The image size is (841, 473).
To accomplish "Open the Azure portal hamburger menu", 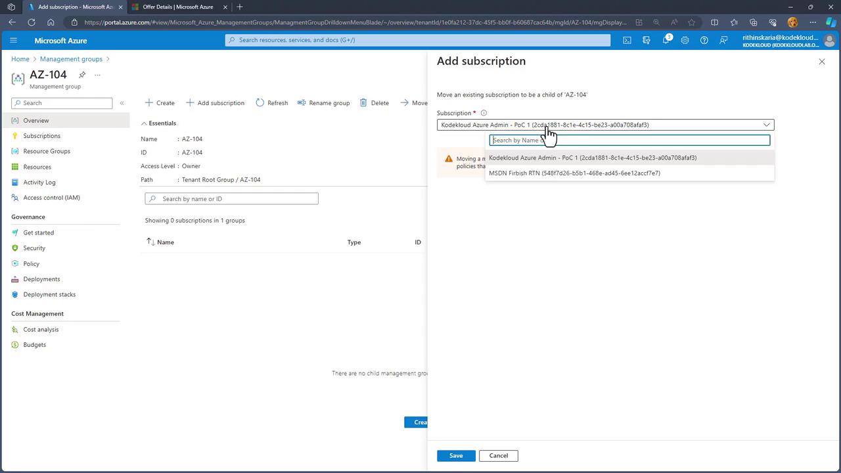I will [x=13, y=40].
